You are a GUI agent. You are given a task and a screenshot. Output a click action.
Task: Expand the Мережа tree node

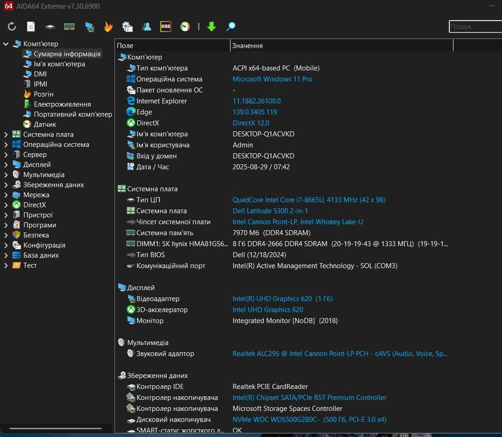[6, 195]
